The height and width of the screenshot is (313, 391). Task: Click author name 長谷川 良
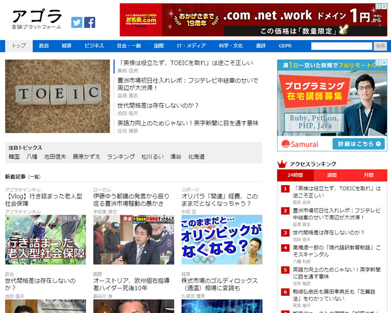(103, 296)
